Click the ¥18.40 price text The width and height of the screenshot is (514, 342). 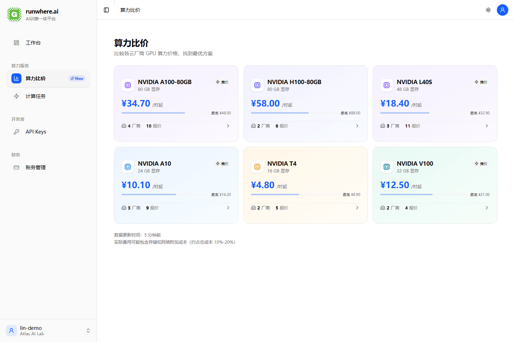pos(395,103)
